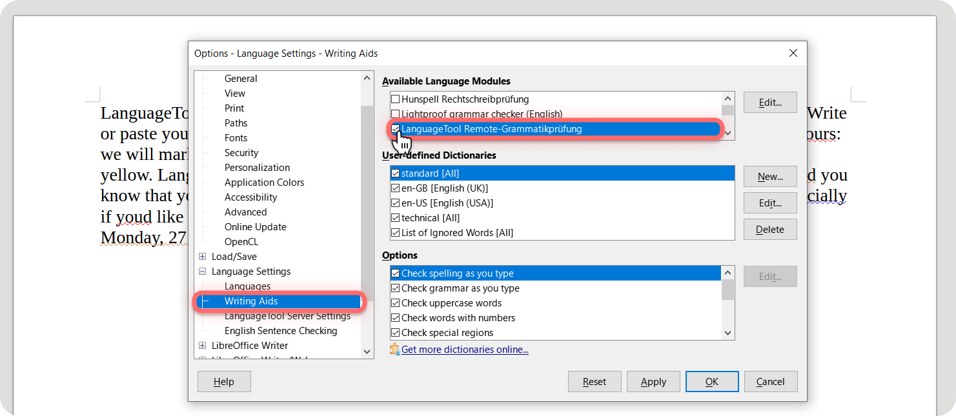
Task: Go to Security settings
Action: coord(241,153)
